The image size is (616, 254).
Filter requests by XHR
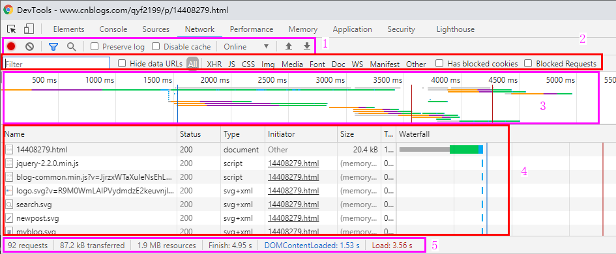pyautogui.click(x=214, y=64)
